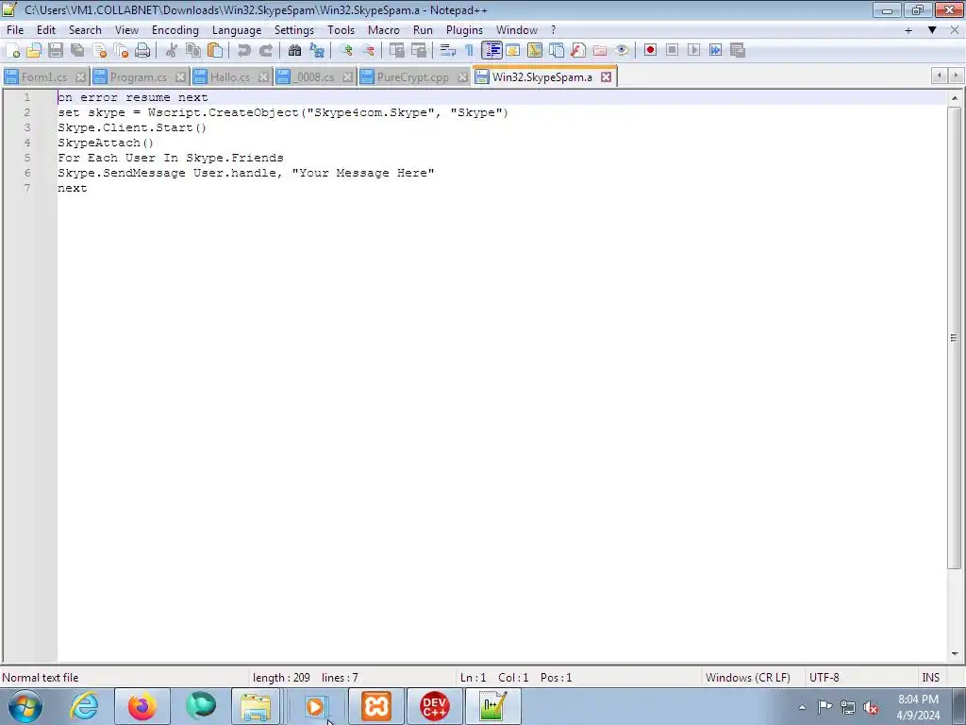Click the plus button at menu bar right
Screen dimensions: 966x725
tap(908, 30)
